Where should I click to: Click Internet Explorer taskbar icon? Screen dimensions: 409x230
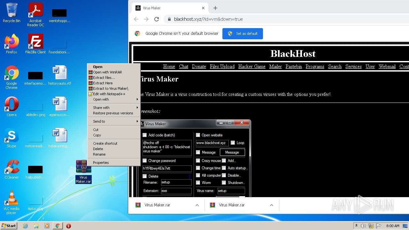tap(25, 226)
